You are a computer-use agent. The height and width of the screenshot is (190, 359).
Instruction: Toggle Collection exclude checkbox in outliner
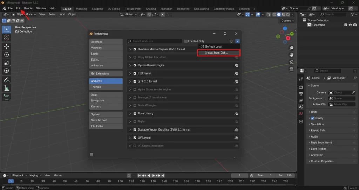point(345,25)
